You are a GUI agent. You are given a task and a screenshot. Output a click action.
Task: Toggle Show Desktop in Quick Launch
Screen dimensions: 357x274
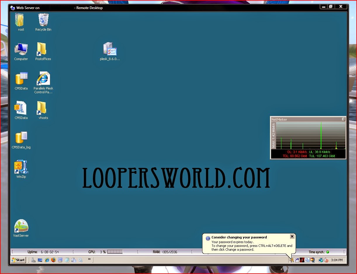pyautogui.click(x=40, y=260)
